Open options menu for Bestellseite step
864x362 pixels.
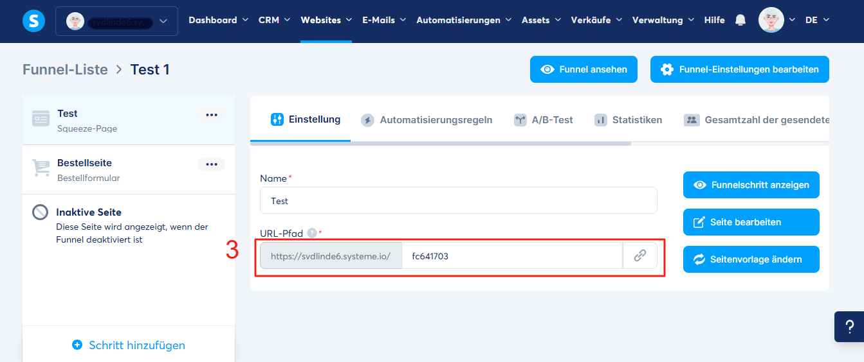[x=212, y=164]
